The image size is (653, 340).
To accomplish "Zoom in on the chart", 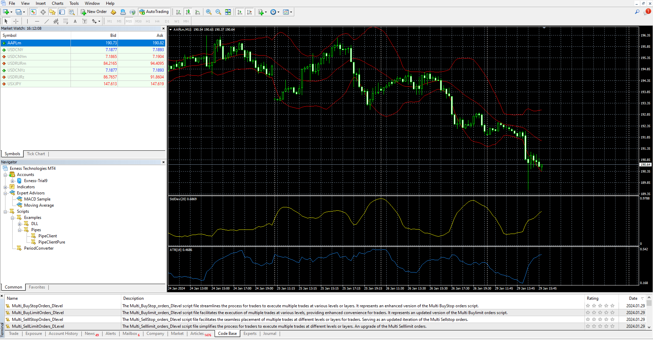I will point(209,12).
